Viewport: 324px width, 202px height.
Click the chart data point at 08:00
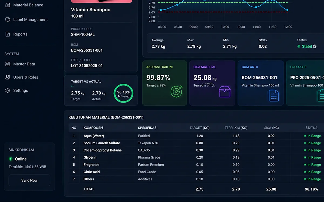point(161,10)
